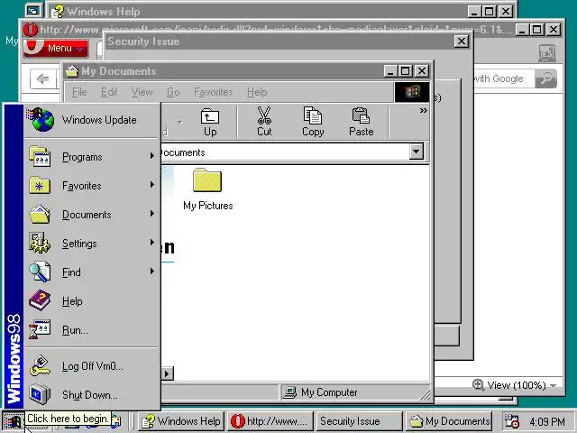Screen dimensions: 577x433
Task: Click the Log Off key icon
Action: click(40, 365)
